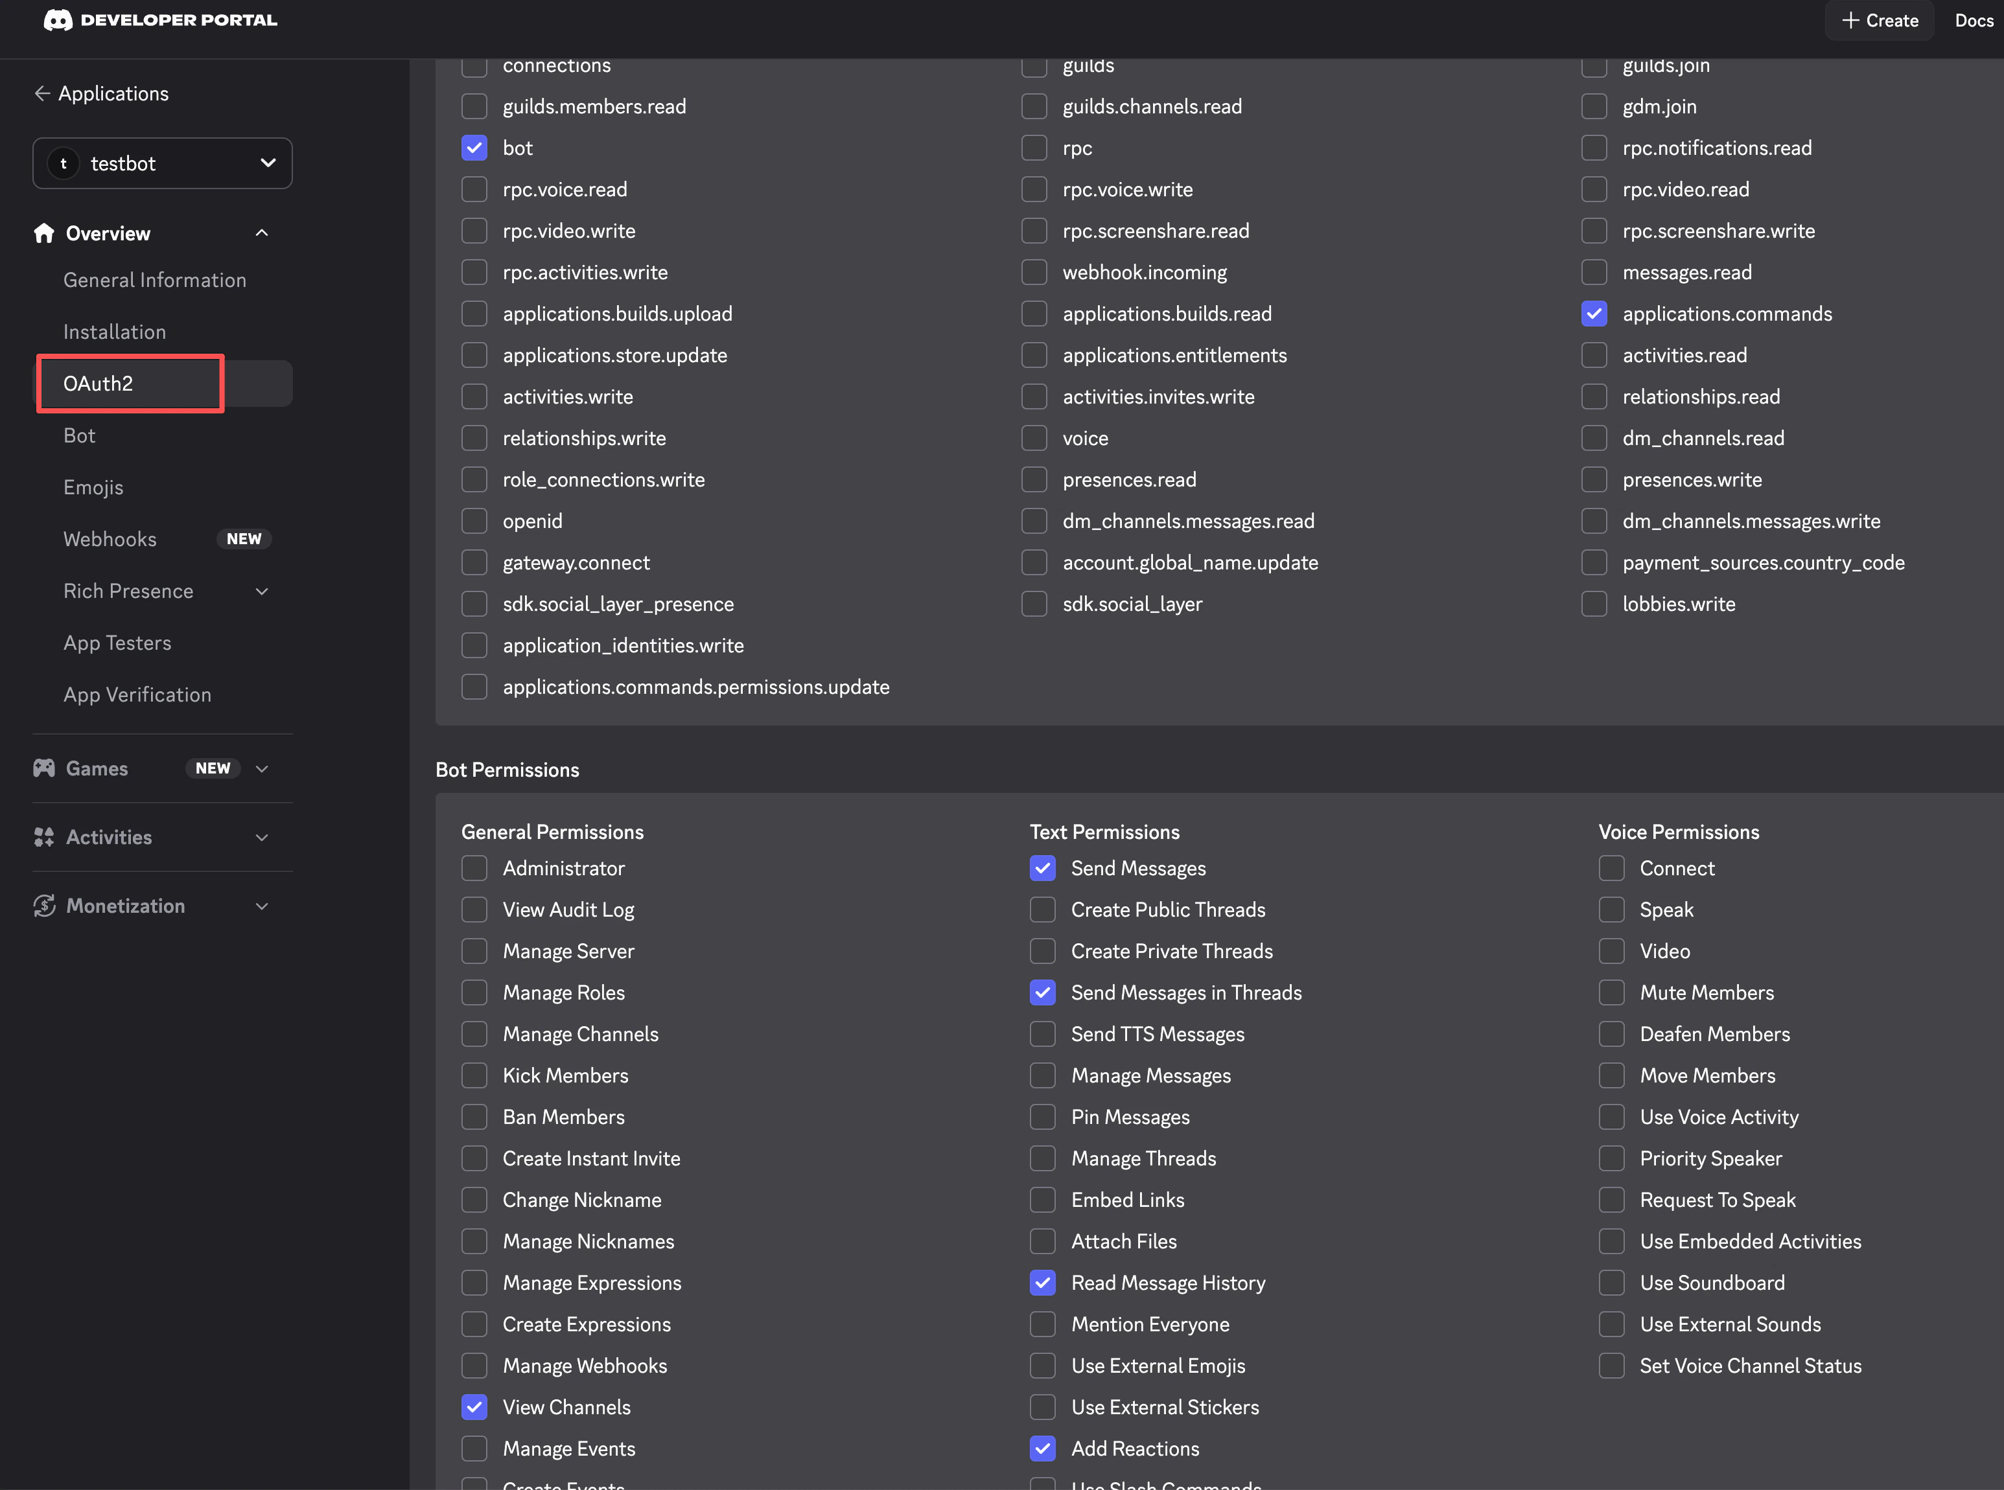Tick the Administrator permission
The width and height of the screenshot is (2004, 1490).
tap(474, 869)
